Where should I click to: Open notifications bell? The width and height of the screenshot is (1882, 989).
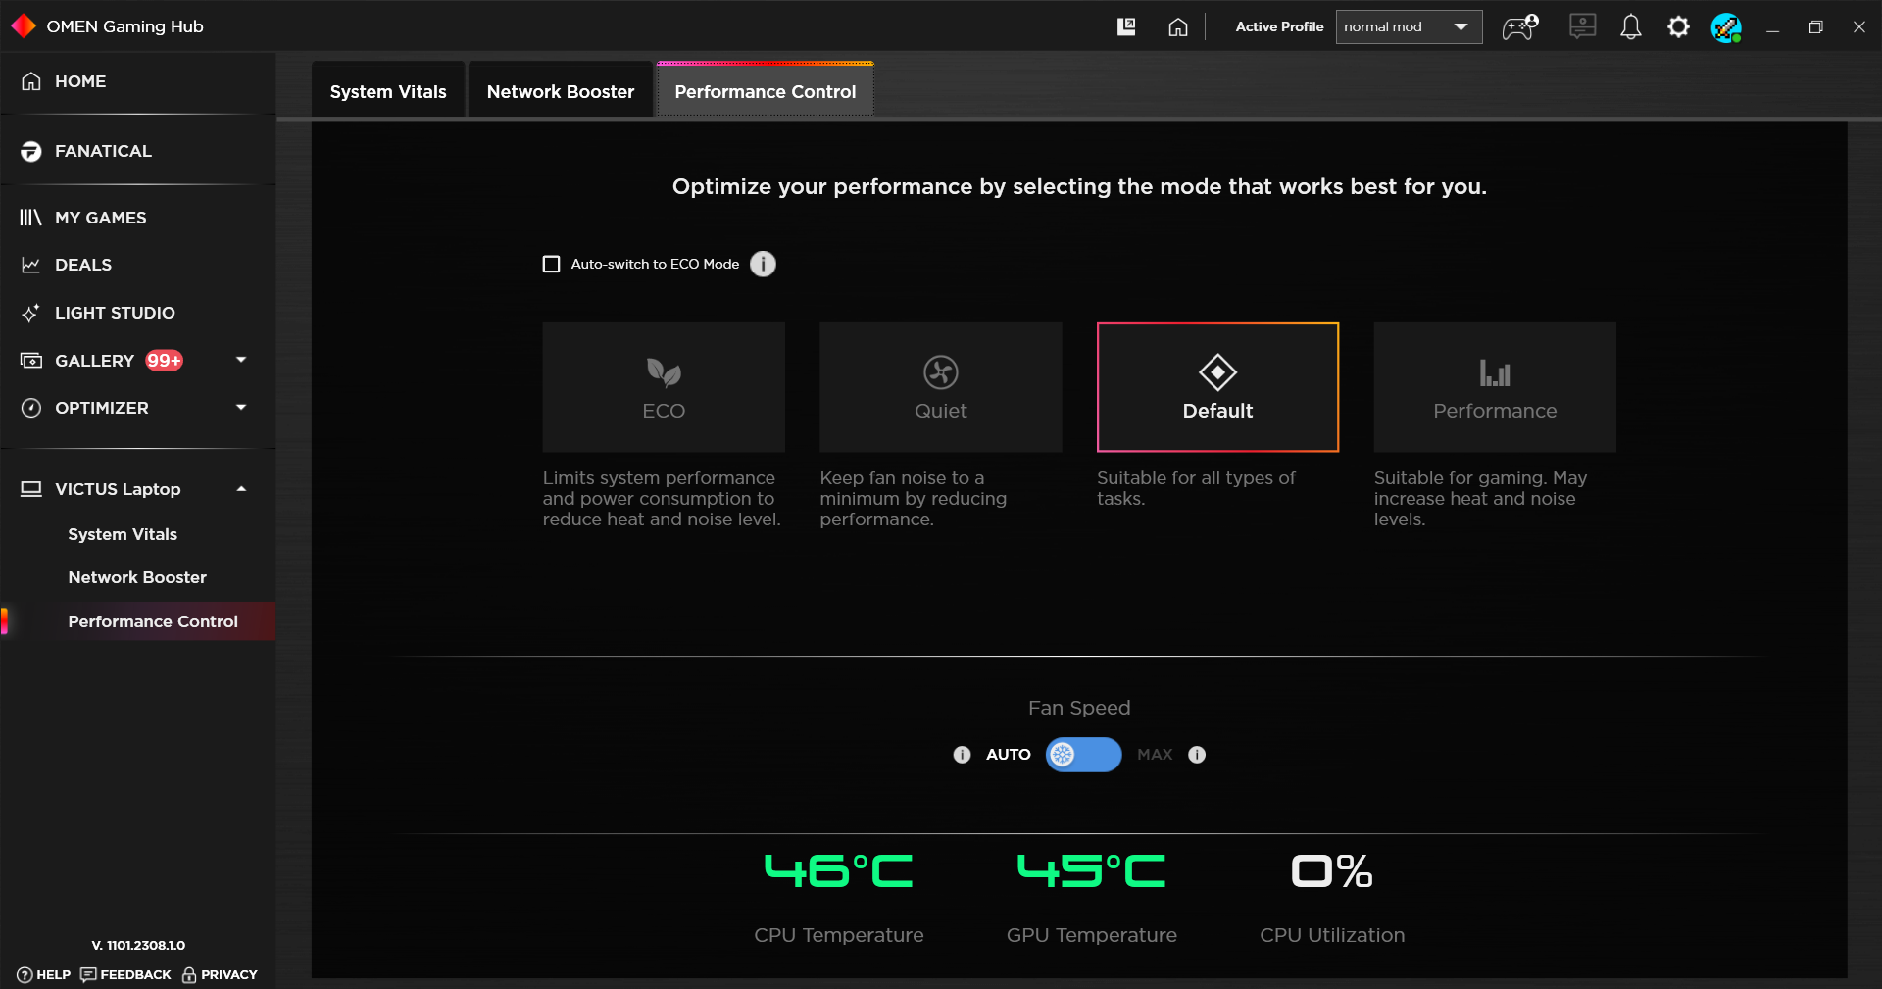pos(1630,26)
